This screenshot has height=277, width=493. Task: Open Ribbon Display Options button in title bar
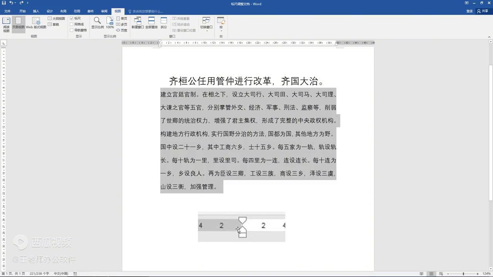click(x=466, y=3)
